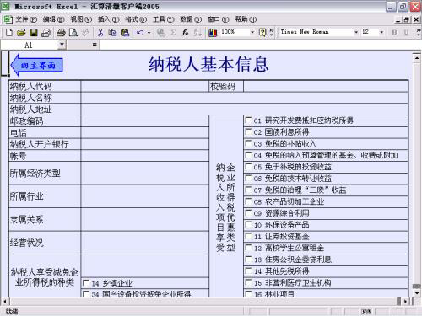Click the equals sign Edit Formula button
Screen dimensions: 422x316
tap(95, 45)
